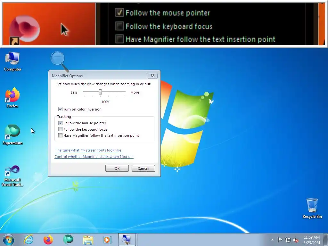The width and height of the screenshot is (328, 246).
Task: Open the network tray icon
Action: 288,240
